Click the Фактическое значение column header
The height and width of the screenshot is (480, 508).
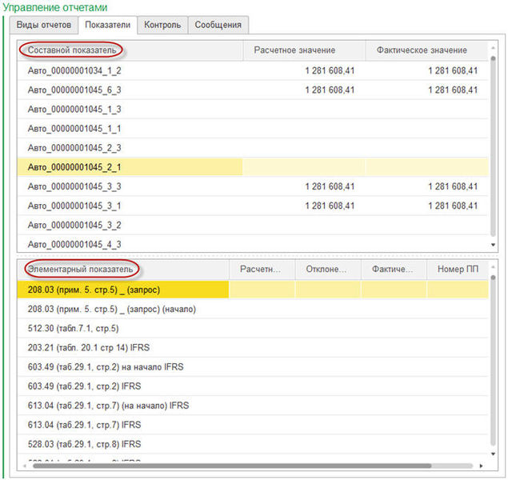[x=421, y=50]
